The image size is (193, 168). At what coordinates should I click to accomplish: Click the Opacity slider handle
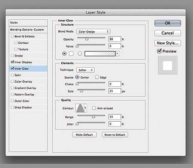coord(87,39)
